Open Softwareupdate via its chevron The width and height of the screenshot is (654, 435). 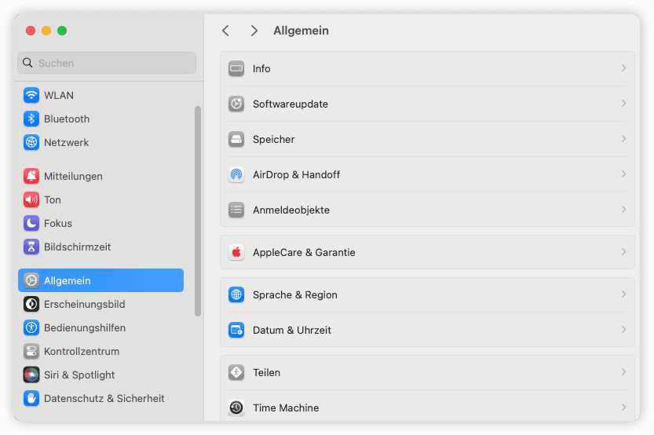[x=623, y=104]
